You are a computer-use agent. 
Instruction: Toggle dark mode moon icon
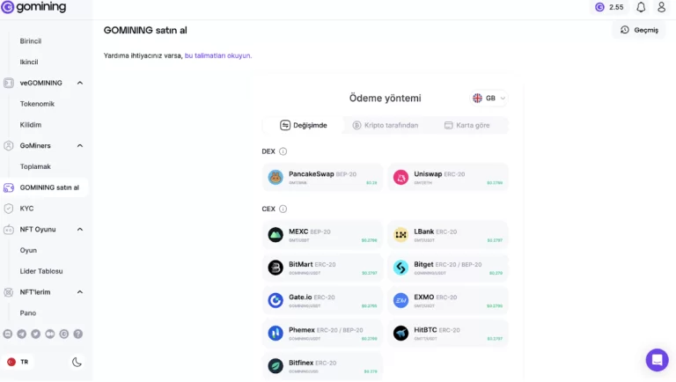[x=77, y=362]
